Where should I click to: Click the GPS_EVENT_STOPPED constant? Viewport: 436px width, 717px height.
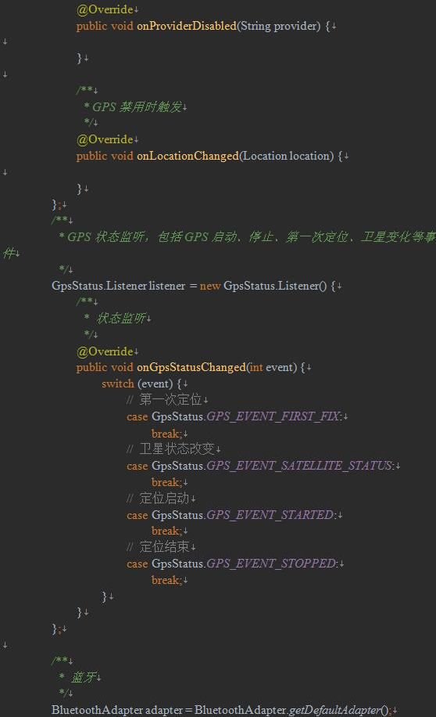pyautogui.click(x=271, y=564)
